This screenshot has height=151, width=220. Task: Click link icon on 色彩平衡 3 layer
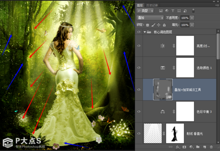(174, 112)
